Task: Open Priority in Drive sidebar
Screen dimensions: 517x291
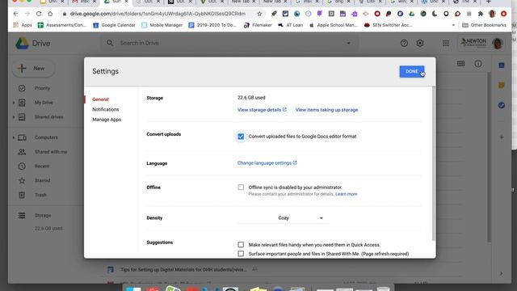Action: (x=42, y=88)
